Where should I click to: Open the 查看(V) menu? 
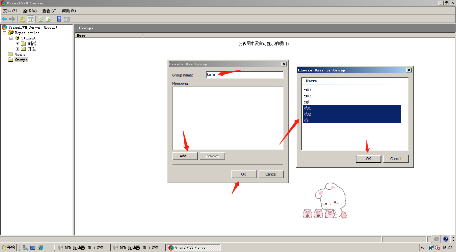(49, 11)
